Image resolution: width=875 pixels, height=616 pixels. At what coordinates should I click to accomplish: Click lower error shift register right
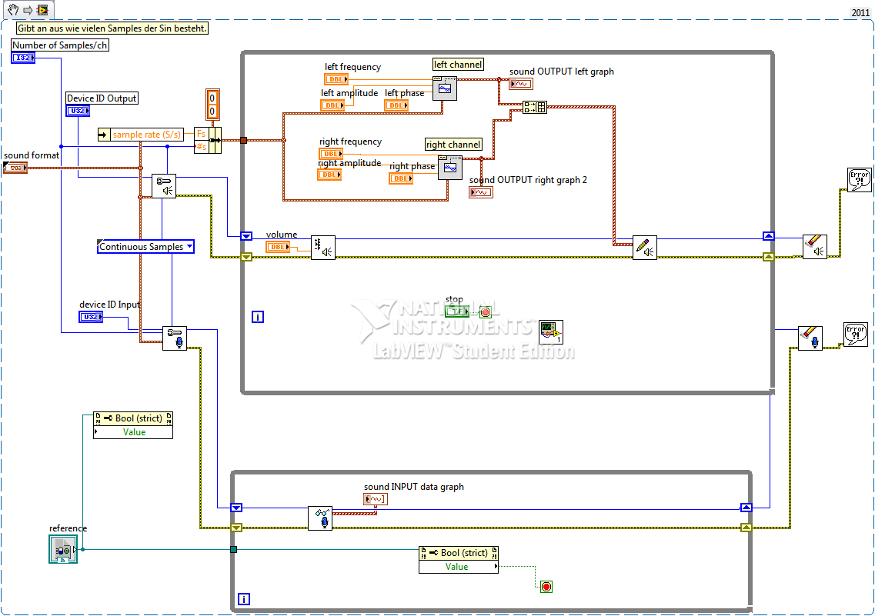point(746,528)
